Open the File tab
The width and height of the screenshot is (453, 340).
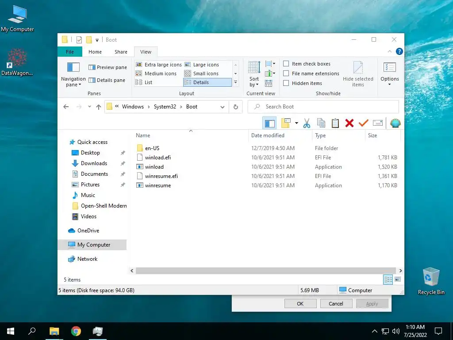click(70, 52)
